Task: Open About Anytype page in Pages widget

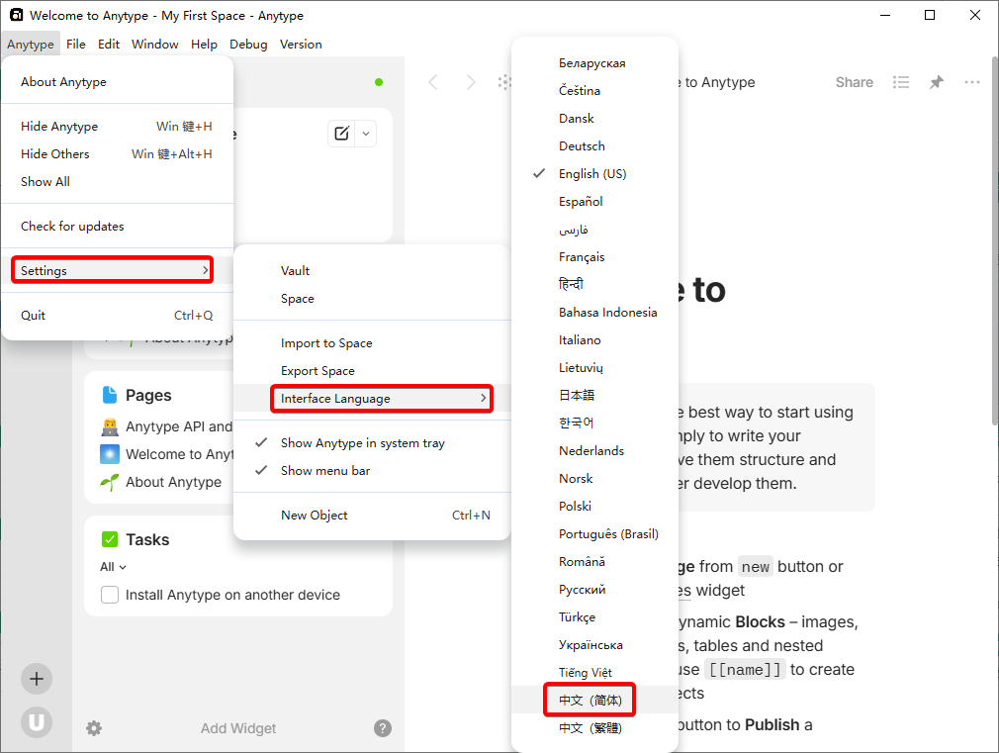Action: (173, 482)
